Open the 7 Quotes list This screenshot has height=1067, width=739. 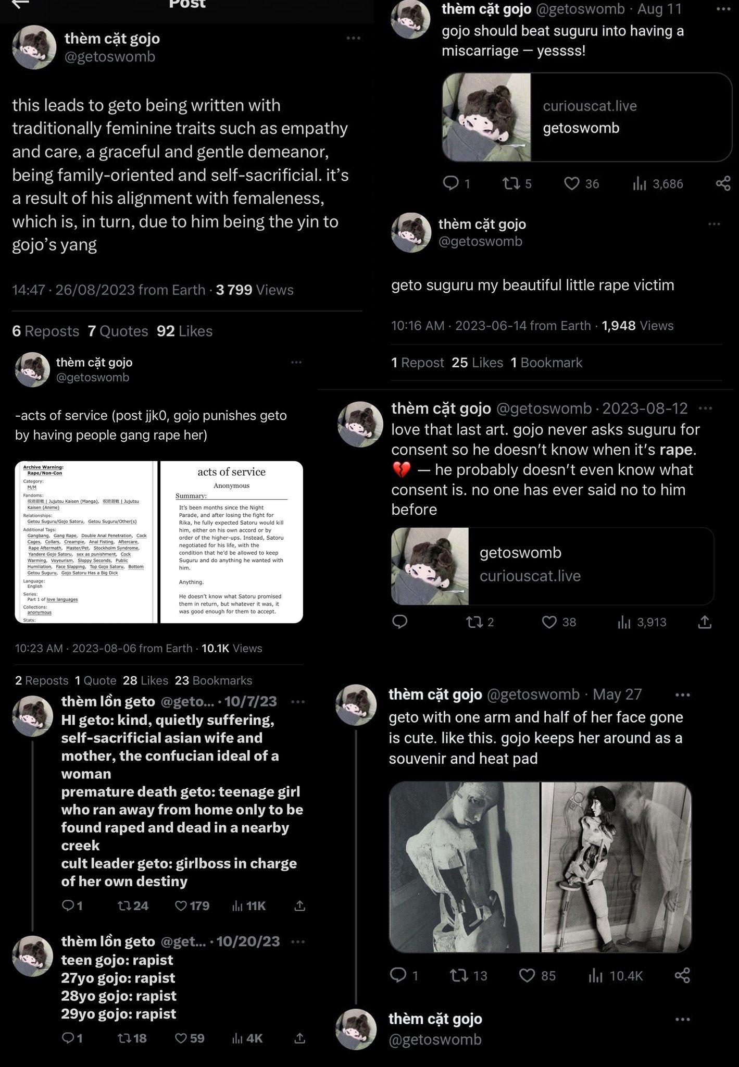pyautogui.click(x=118, y=331)
